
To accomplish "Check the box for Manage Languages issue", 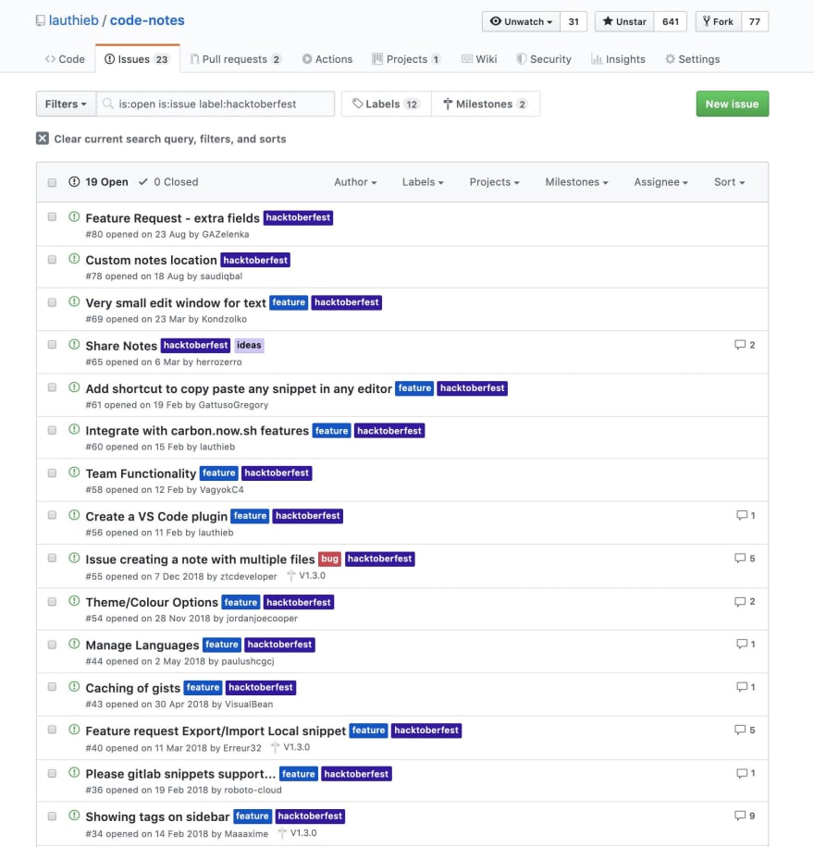I will pyautogui.click(x=52, y=644).
